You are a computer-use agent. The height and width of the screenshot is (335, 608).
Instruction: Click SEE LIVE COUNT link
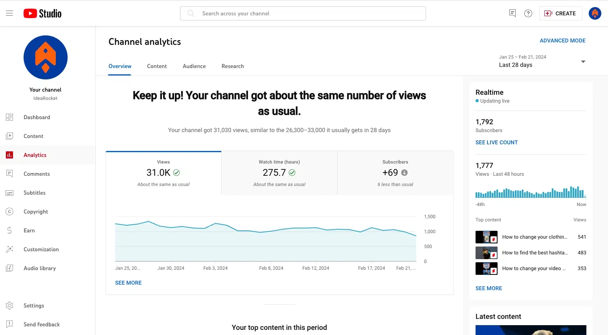[496, 142]
